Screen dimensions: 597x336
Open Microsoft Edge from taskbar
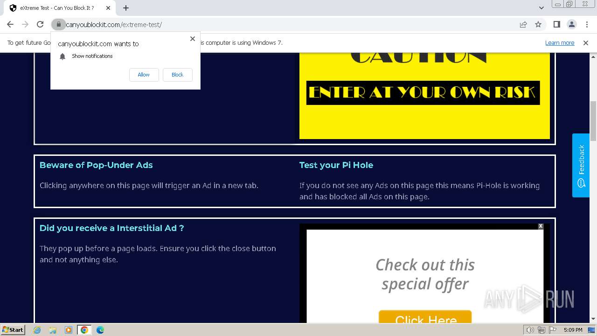click(100, 330)
